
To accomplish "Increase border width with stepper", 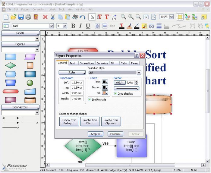I will click(137, 81).
